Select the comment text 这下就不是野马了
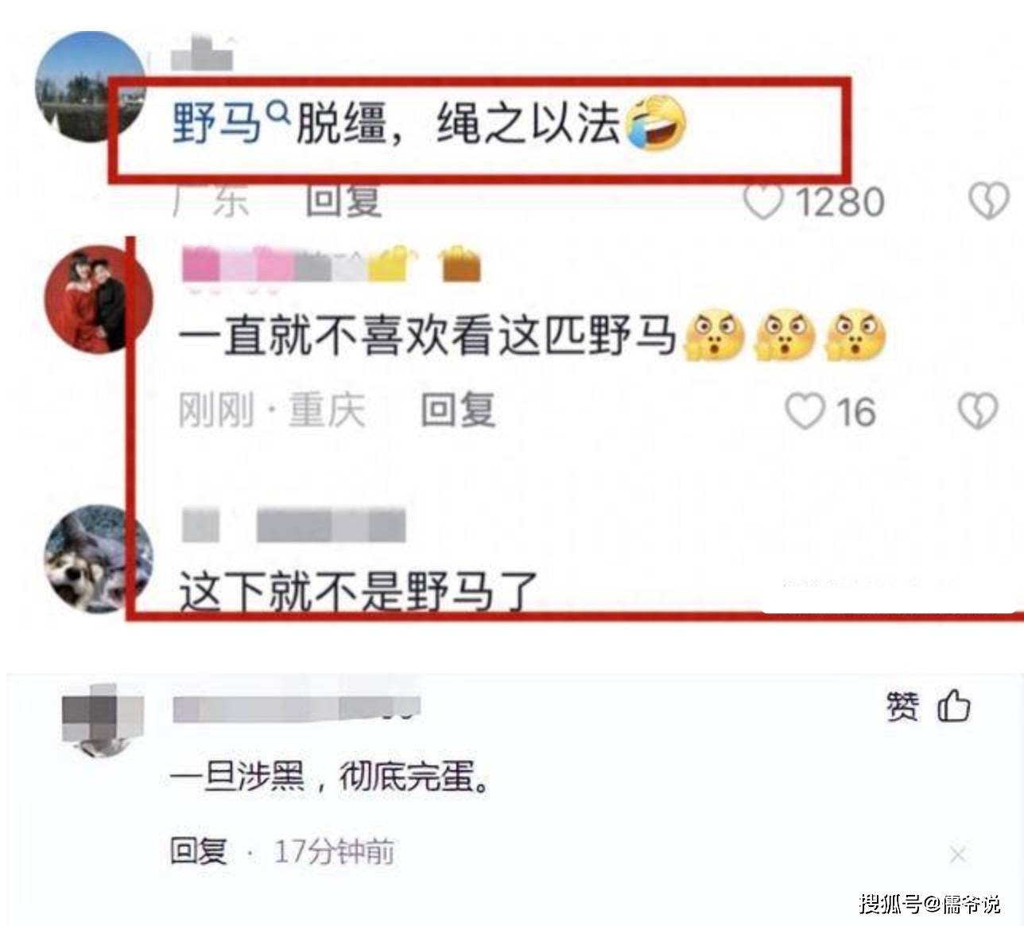 (359, 593)
